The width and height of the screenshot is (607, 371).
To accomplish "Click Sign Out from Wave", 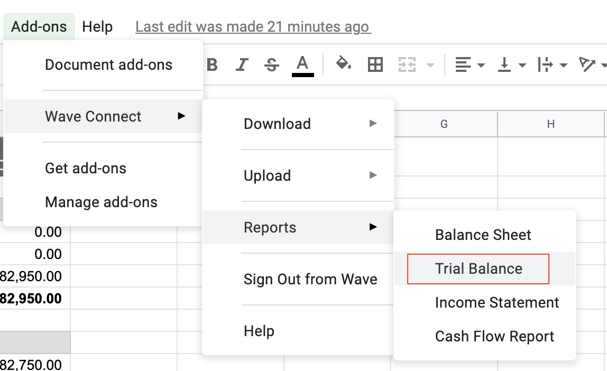I will point(310,279).
